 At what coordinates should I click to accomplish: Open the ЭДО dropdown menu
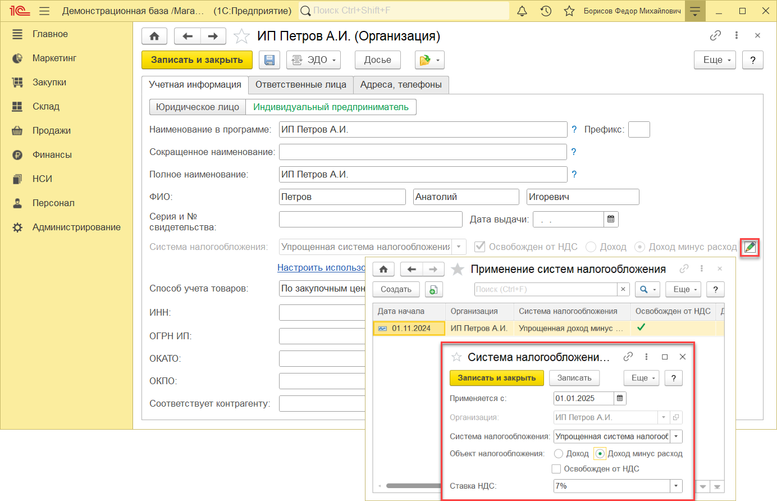314,60
